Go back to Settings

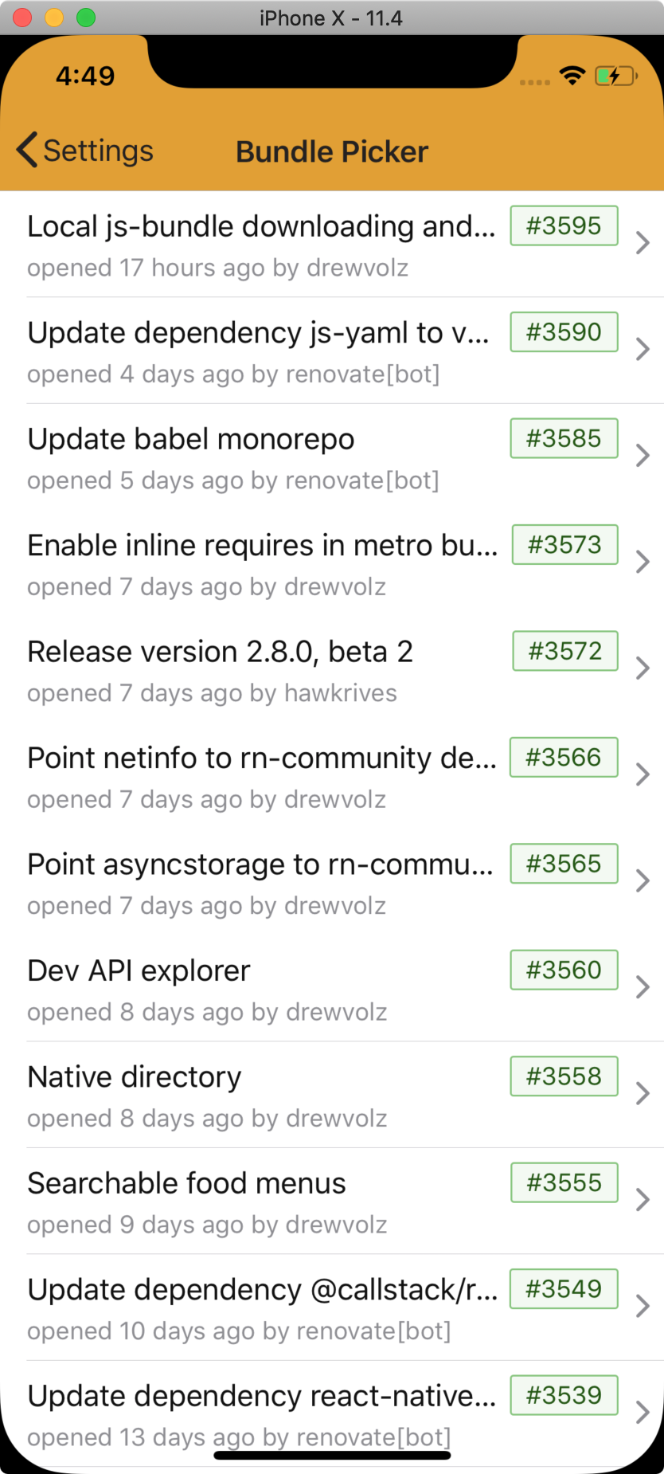tap(97, 151)
